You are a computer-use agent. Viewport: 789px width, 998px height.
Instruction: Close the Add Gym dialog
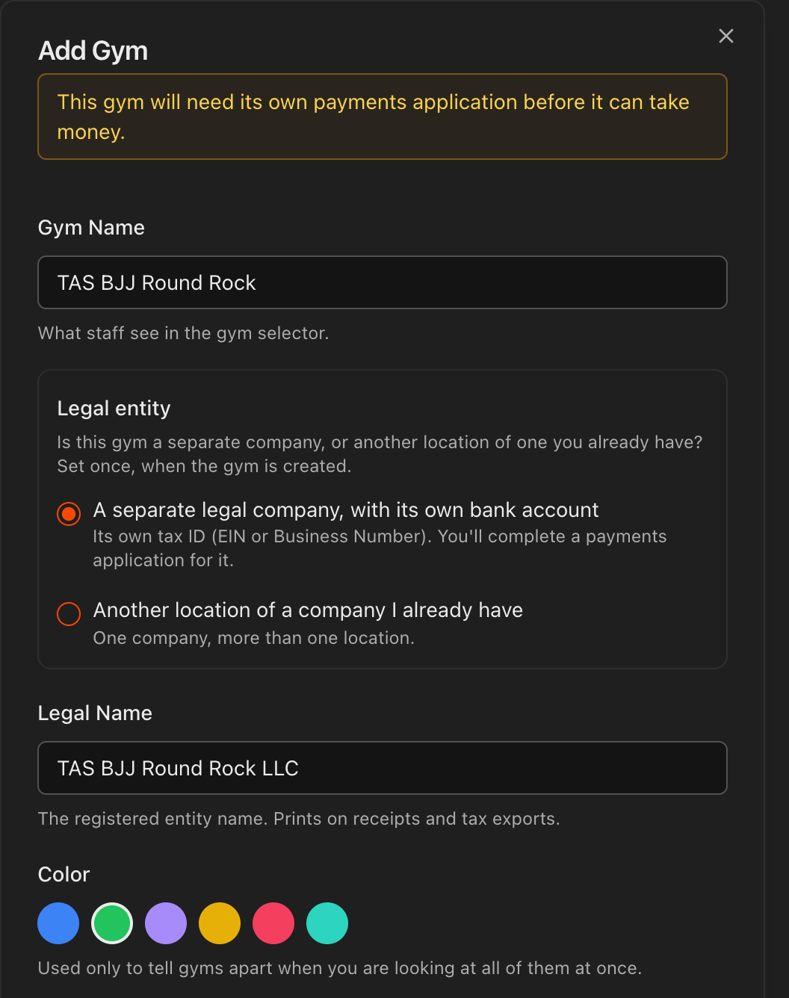click(725, 36)
